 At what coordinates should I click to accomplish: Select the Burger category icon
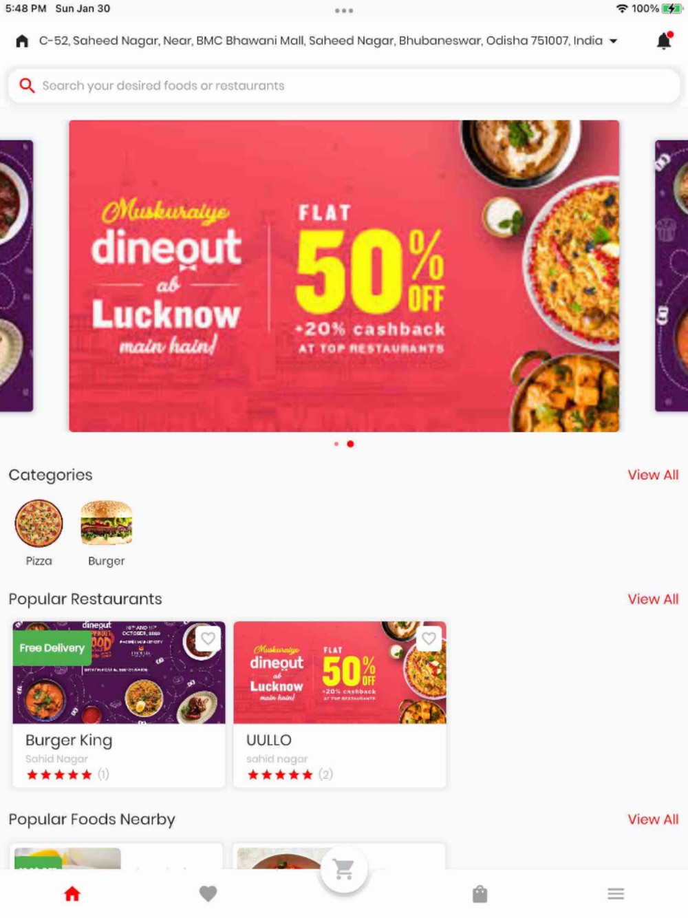[107, 524]
